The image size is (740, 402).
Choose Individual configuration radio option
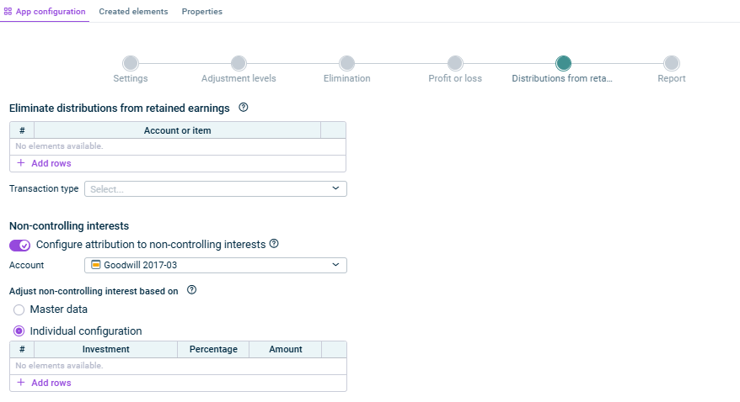[19, 331]
